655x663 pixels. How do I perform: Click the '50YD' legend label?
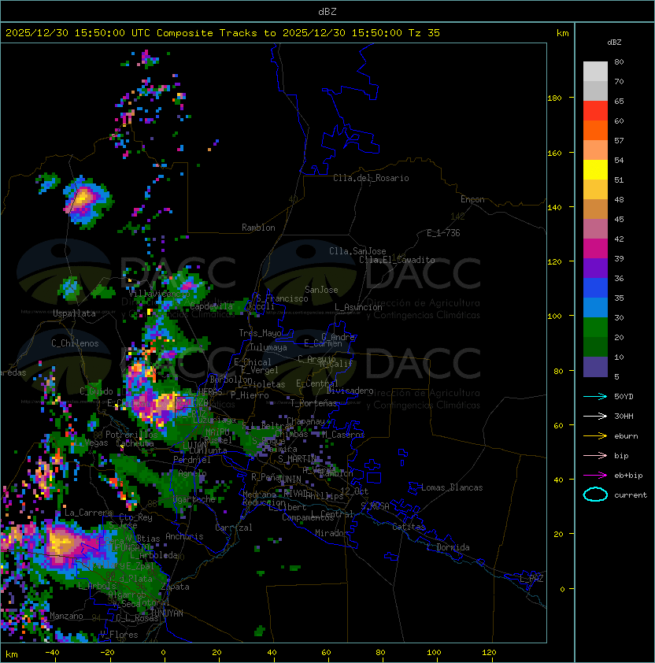point(624,396)
